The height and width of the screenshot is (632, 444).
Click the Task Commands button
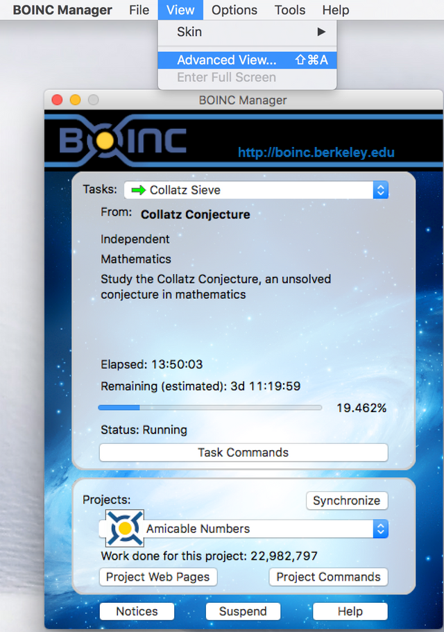(244, 452)
